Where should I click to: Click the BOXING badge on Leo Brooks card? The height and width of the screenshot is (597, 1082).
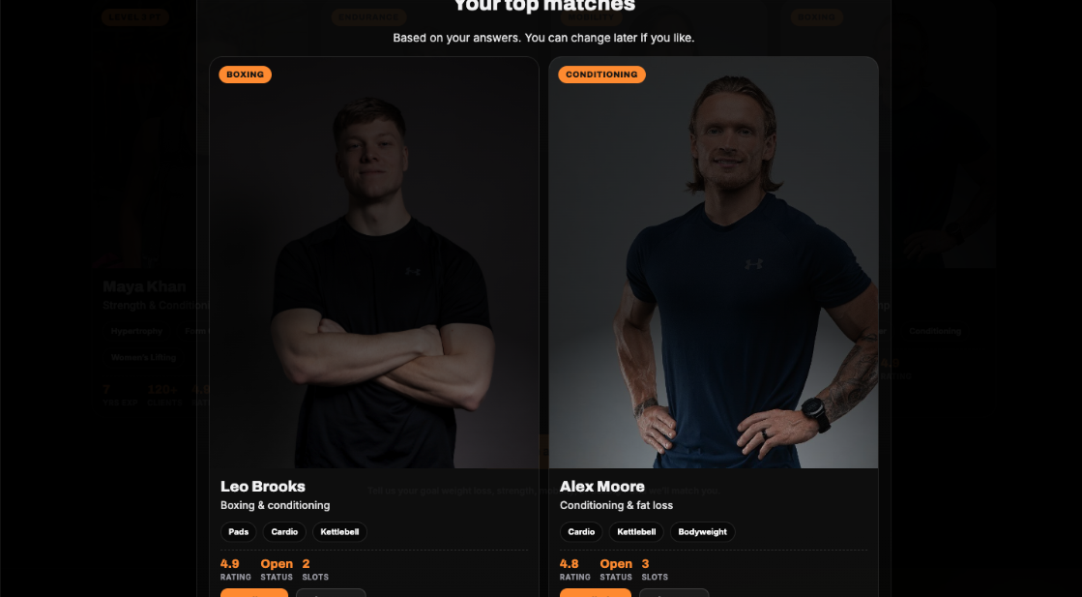click(245, 75)
